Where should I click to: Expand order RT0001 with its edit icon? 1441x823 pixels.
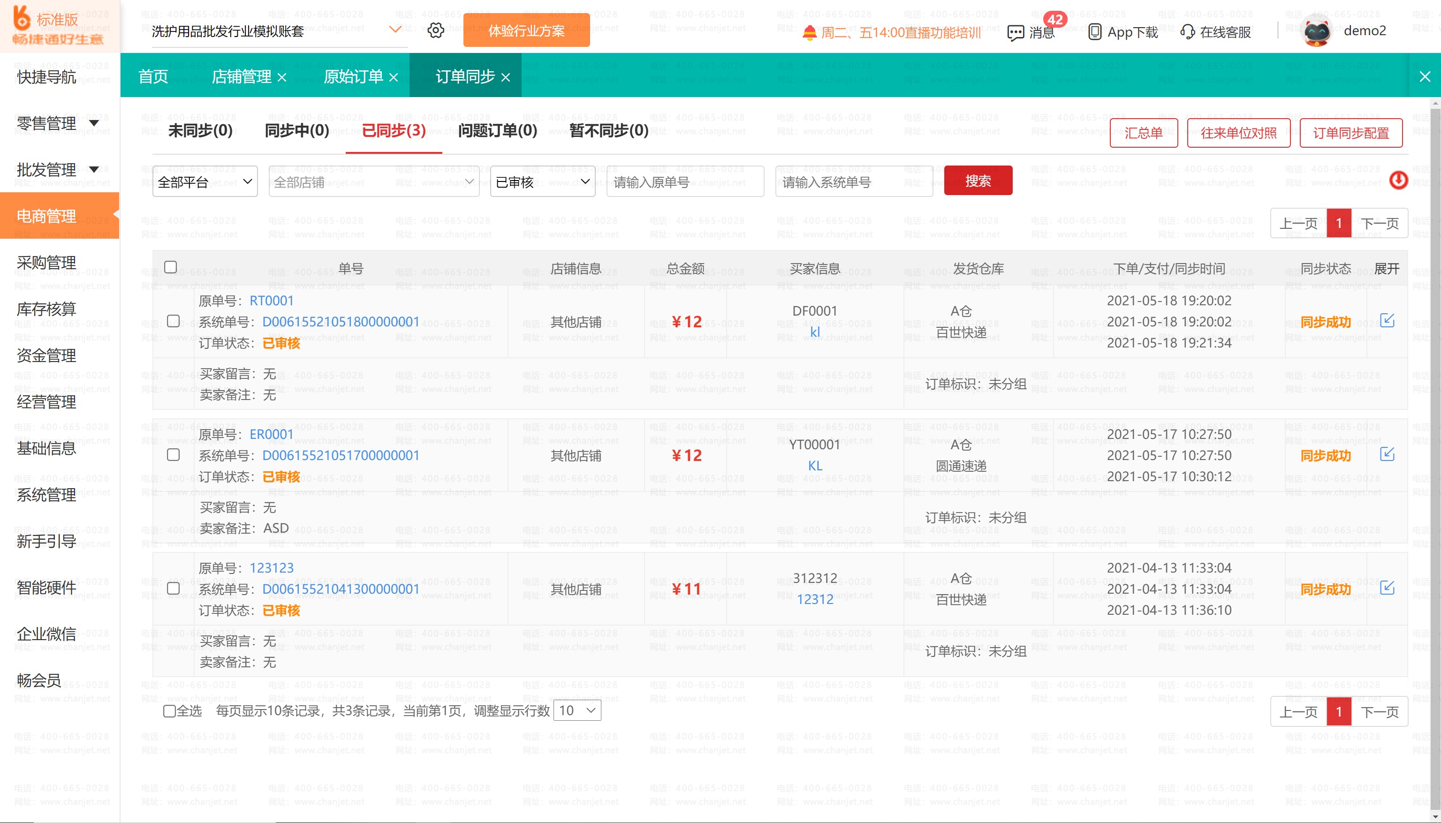1388,320
